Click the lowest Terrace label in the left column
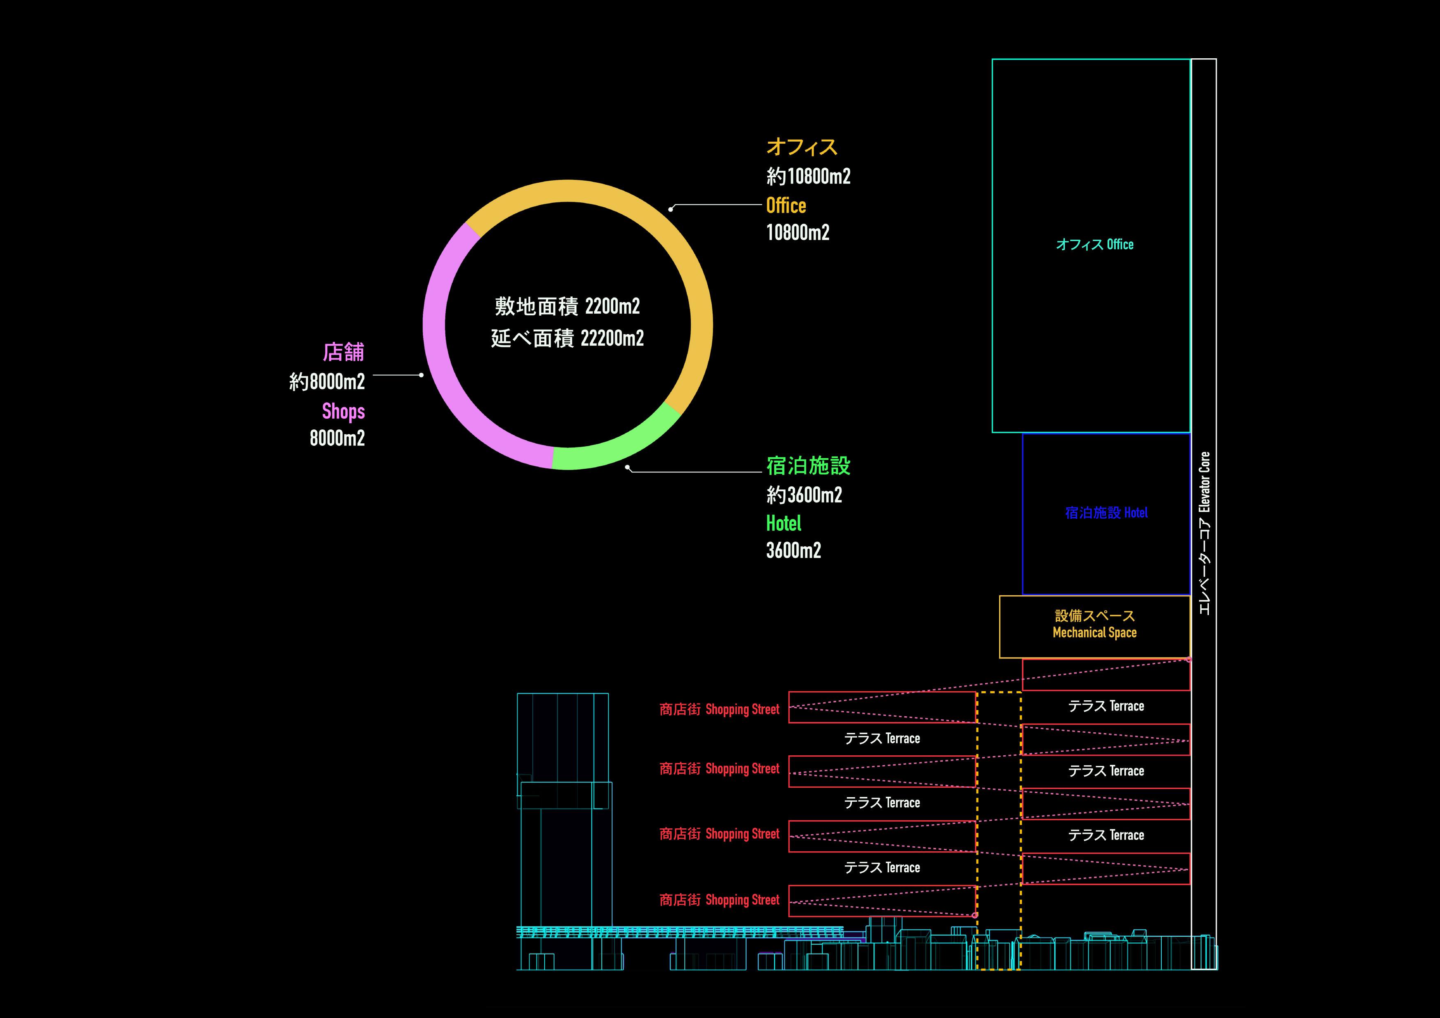This screenshot has width=1440, height=1018. [x=882, y=868]
